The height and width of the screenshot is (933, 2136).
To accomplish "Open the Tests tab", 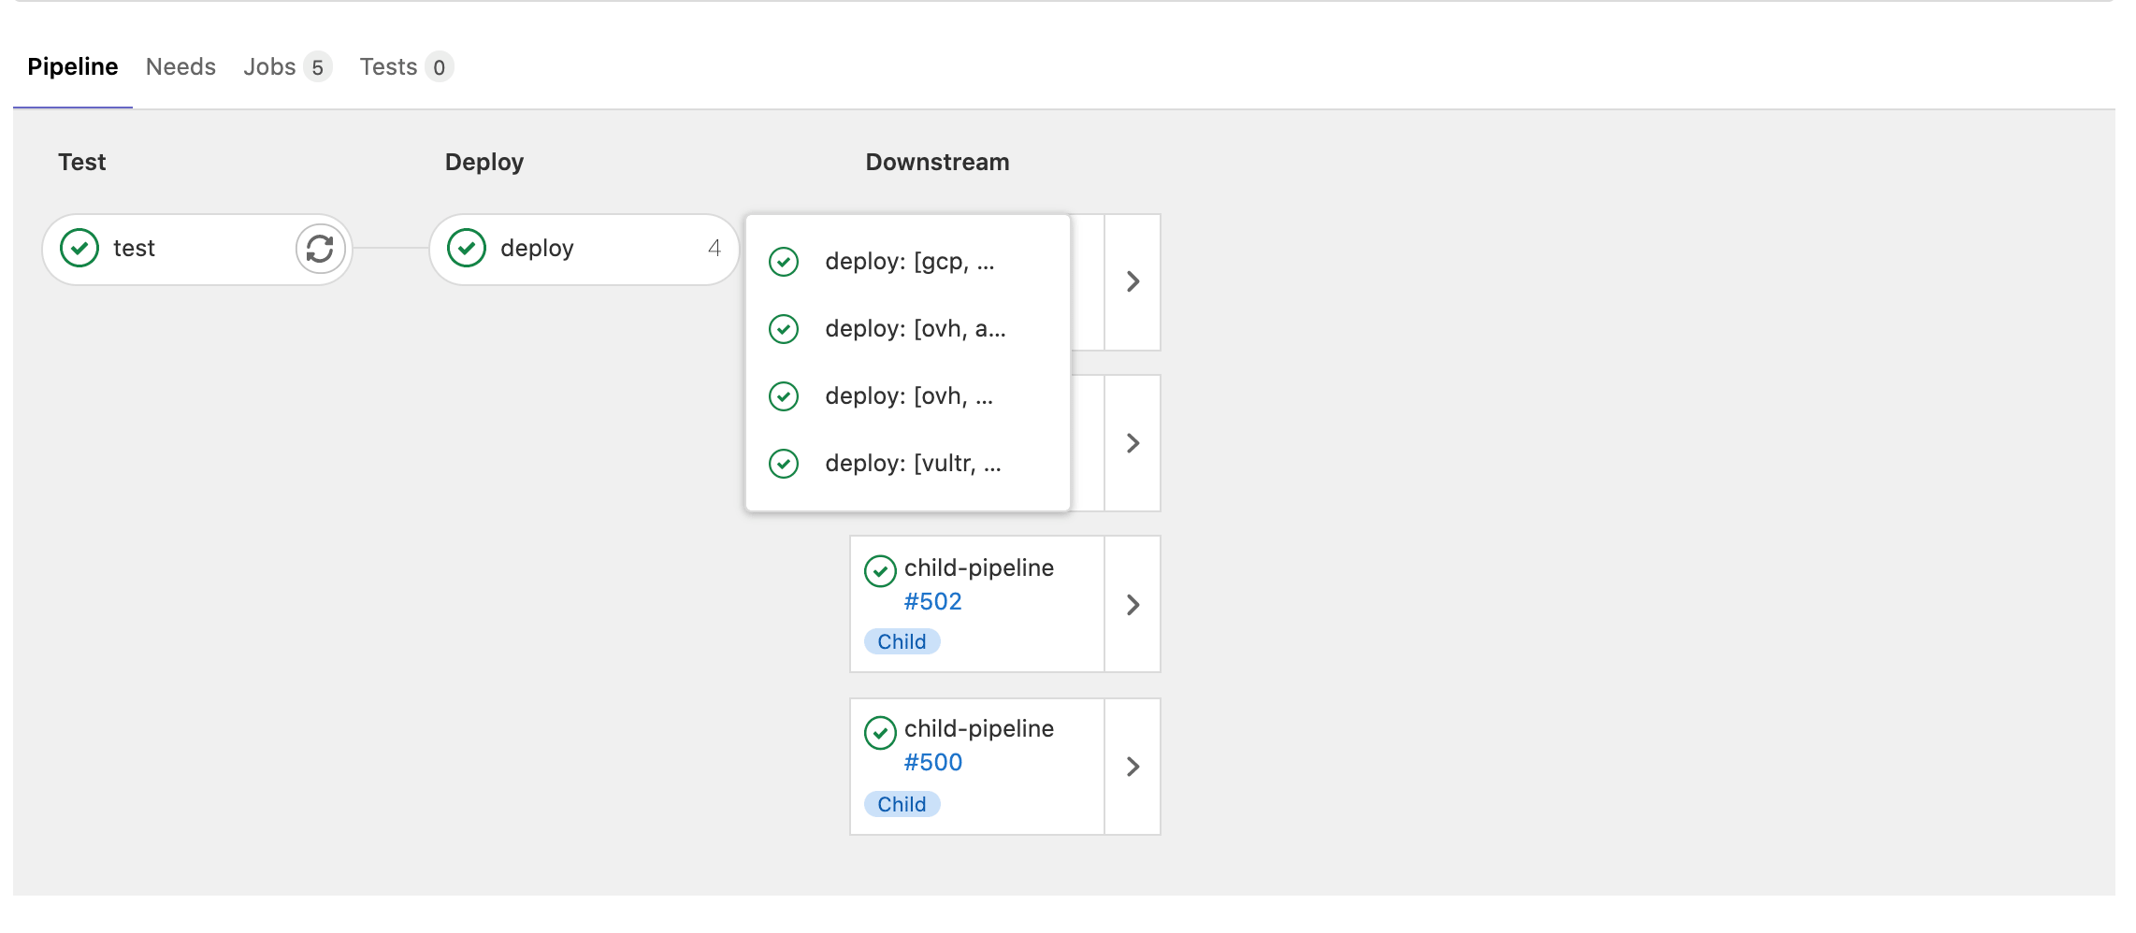I will coord(389,66).
